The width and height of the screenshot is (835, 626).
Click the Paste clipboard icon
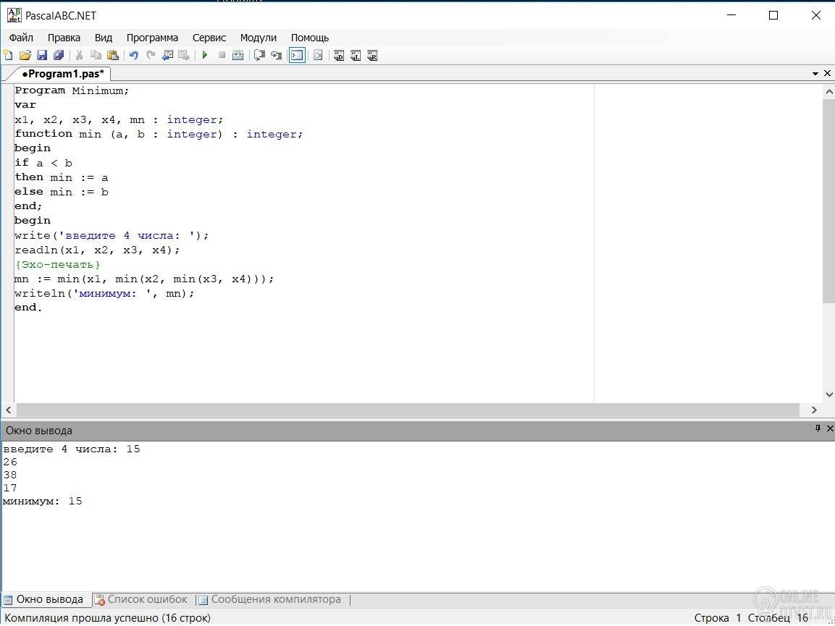tap(113, 55)
